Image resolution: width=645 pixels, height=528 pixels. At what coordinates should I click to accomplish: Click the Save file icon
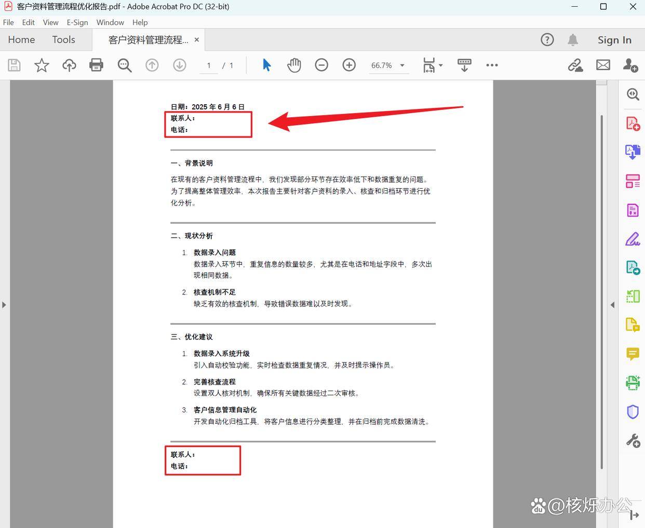[x=14, y=65]
